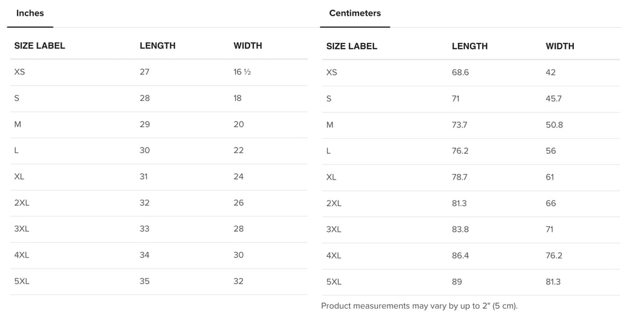Click the 81.3 width for 5XL
This screenshot has width=630, height=315.
(554, 282)
